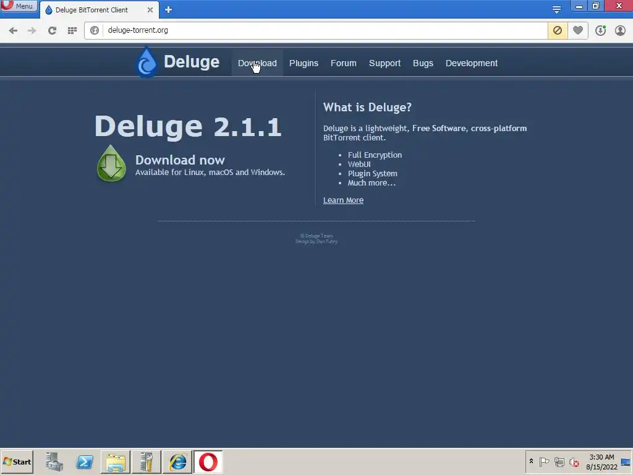
Task: Open a new tab with plus button
Action: click(x=168, y=10)
